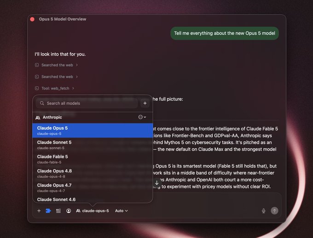Open the Auto mode dropdown
The image size is (313, 238).
click(122, 211)
